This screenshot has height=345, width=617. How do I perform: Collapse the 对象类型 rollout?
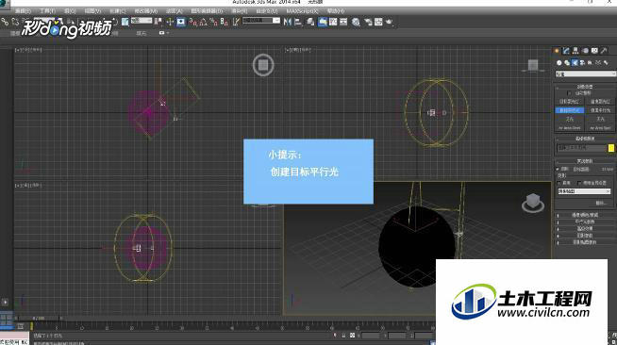click(585, 87)
